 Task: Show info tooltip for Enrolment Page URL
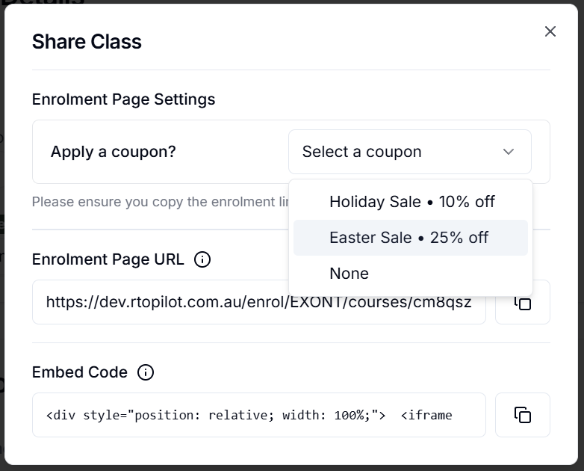click(202, 259)
